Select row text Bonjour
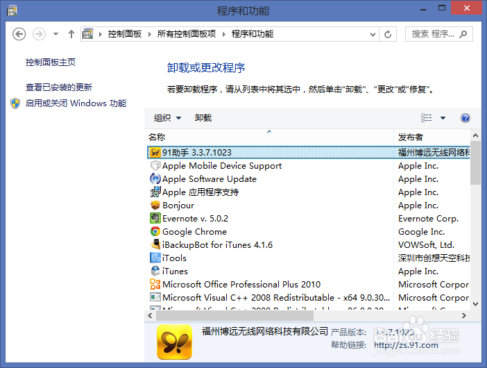 click(178, 206)
